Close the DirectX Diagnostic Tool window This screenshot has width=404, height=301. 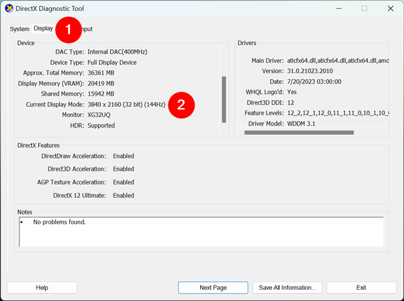pos(390,9)
